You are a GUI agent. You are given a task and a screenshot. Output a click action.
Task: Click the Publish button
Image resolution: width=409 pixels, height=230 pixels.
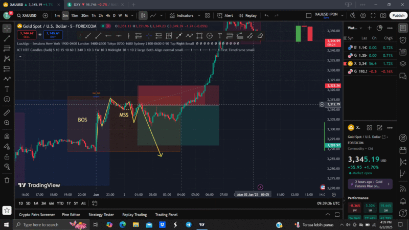coord(398,15)
